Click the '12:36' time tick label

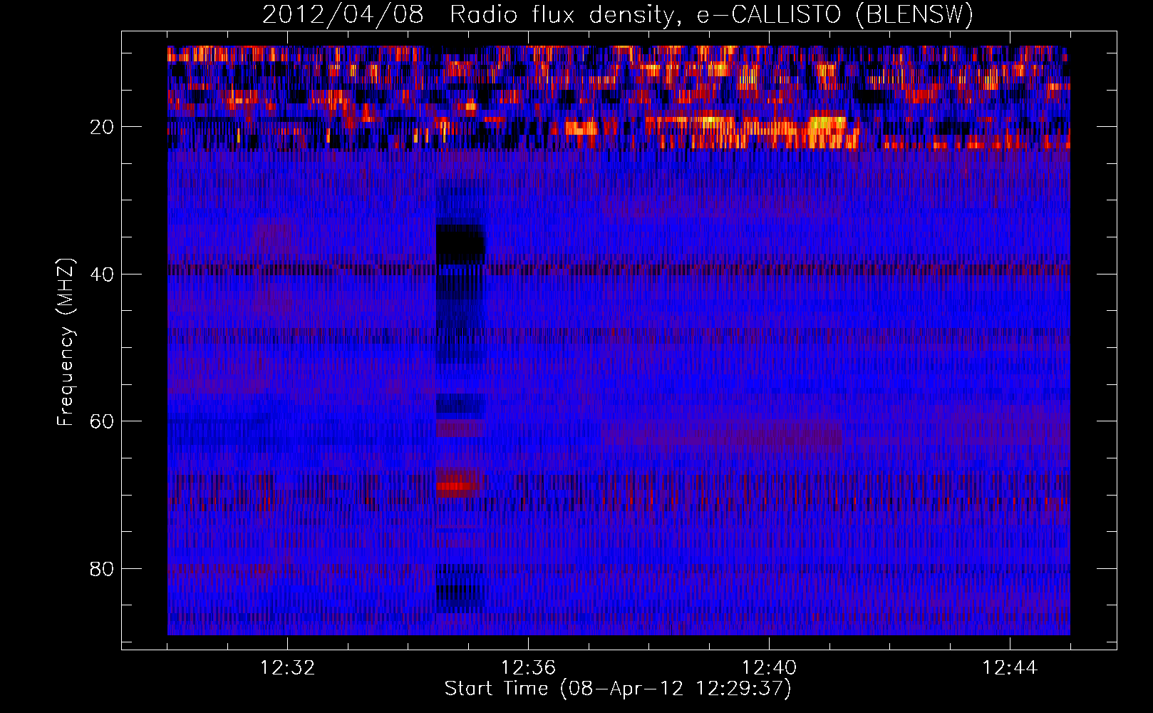[x=528, y=668]
